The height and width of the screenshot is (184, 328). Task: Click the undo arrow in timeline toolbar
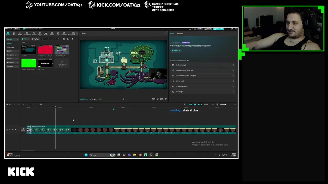tap(15, 105)
